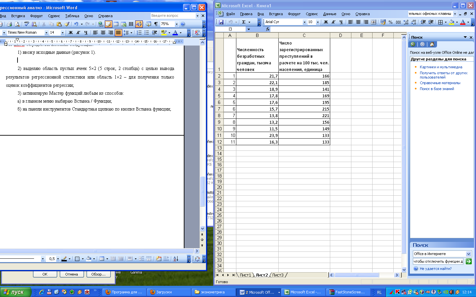Click the OK button in dialog
Image resolution: width=476 pixels, height=297 pixels.
click(45, 274)
